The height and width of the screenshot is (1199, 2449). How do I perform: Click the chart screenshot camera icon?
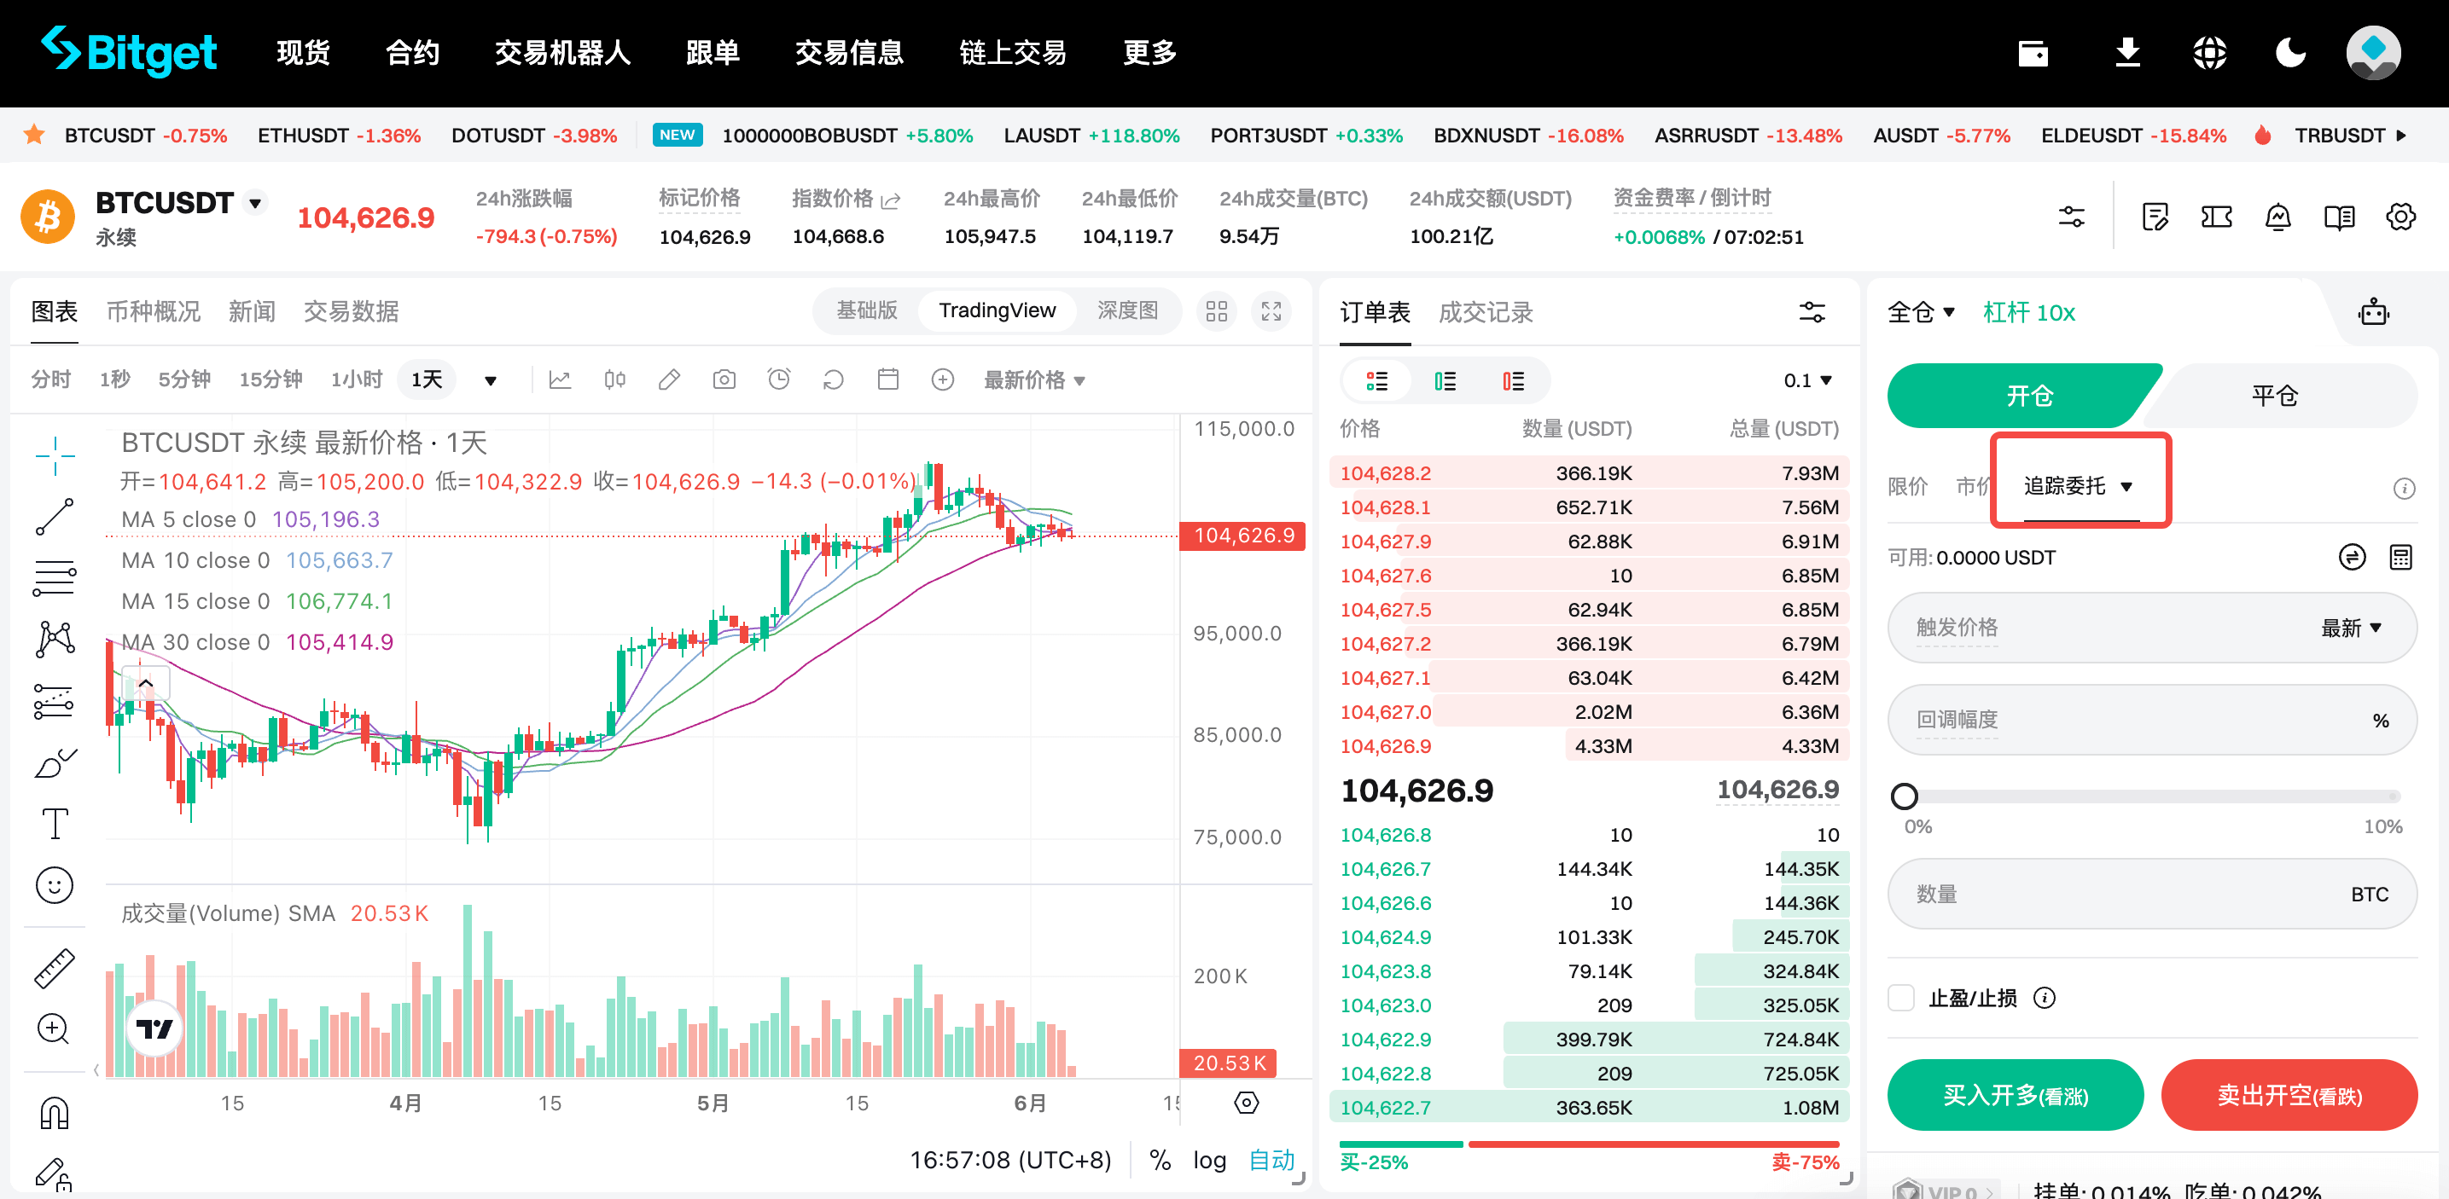(x=724, y=380)
